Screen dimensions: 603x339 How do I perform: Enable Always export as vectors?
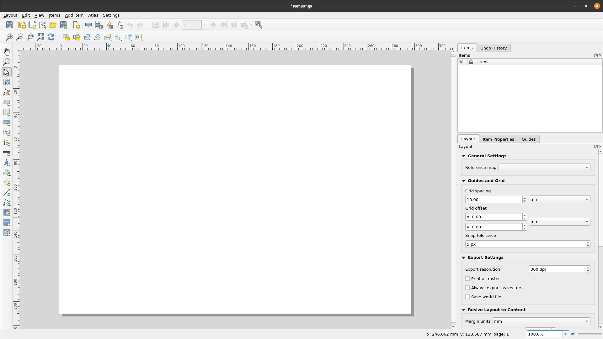coord(467,288)
